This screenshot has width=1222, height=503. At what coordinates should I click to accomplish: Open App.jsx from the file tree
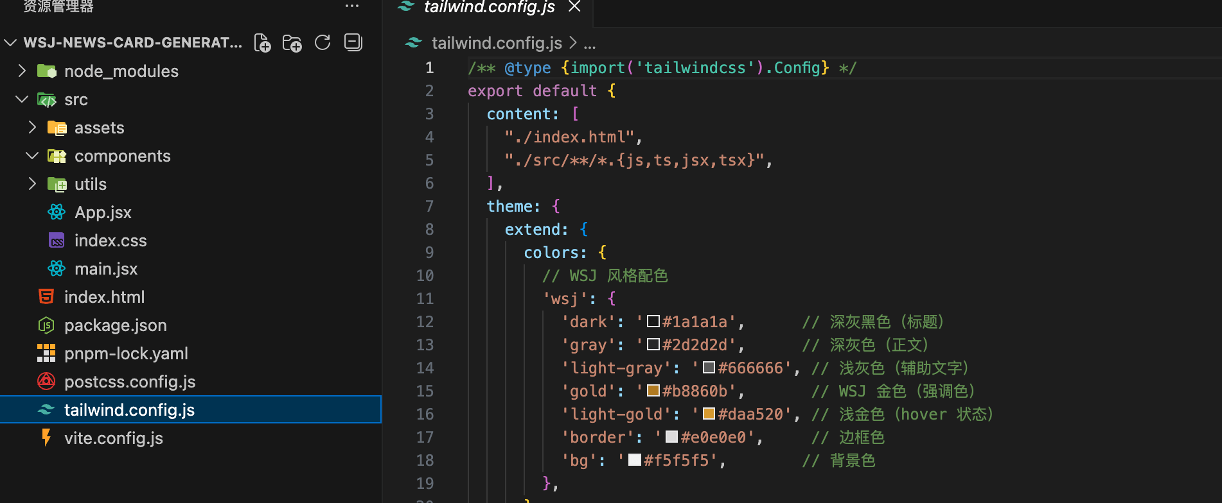[103, 212]
